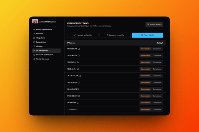199x132 pixels.
Task: Click Aliona's Workspace avatar image
Action: pos(35,22)
